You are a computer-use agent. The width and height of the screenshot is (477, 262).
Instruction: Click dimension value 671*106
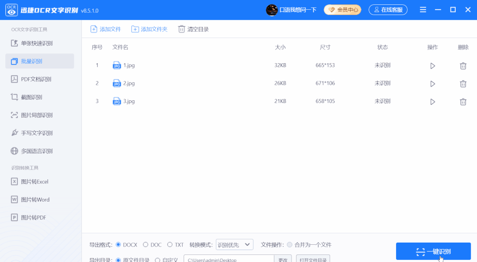click(x=325, y=83)
